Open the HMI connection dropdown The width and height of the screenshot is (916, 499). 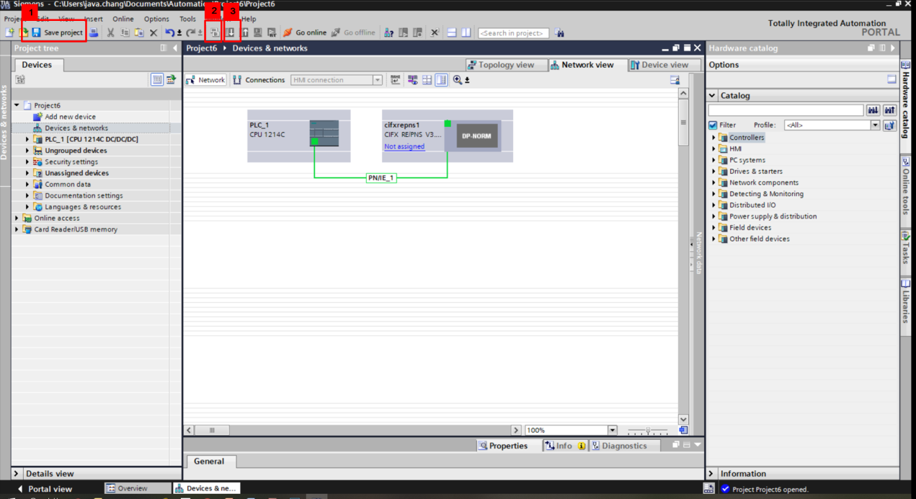pyautogui.click(x=377, y=80)
